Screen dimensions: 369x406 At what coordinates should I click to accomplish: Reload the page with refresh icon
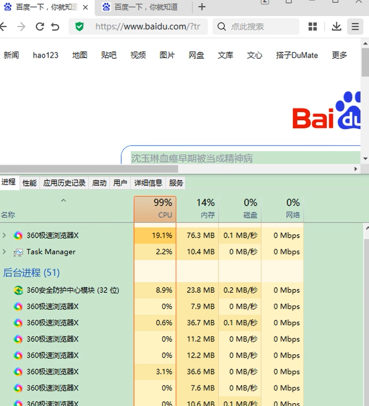point(39,27)
